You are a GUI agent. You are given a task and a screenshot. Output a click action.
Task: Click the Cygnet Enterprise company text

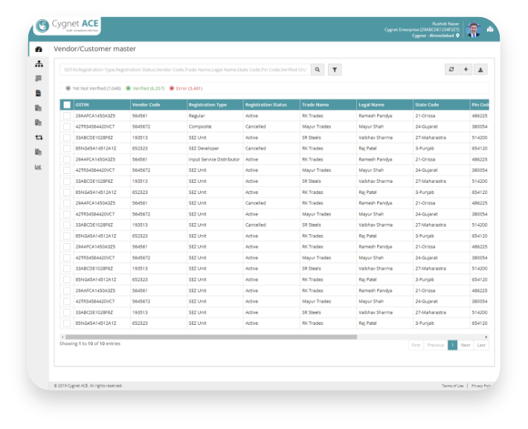422,30
